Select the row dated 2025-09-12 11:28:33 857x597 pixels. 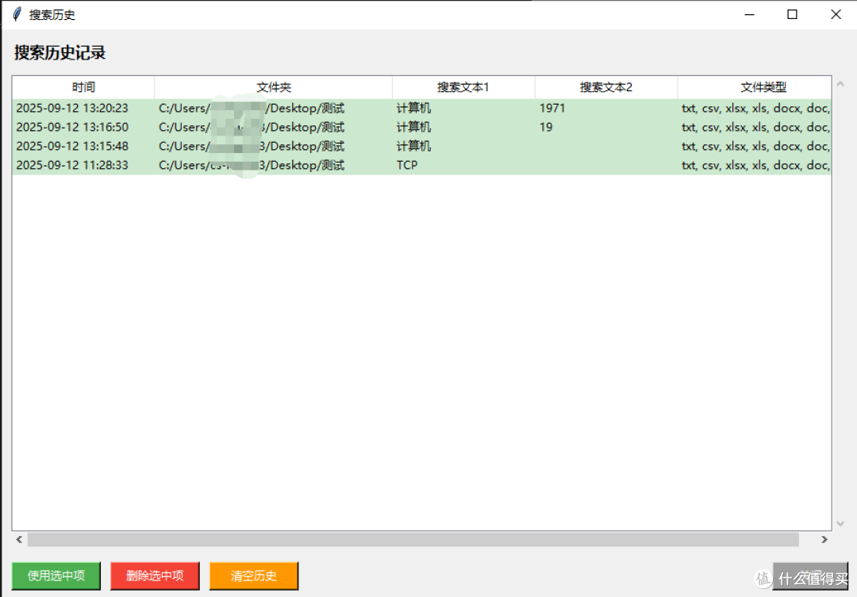[422, 165]
